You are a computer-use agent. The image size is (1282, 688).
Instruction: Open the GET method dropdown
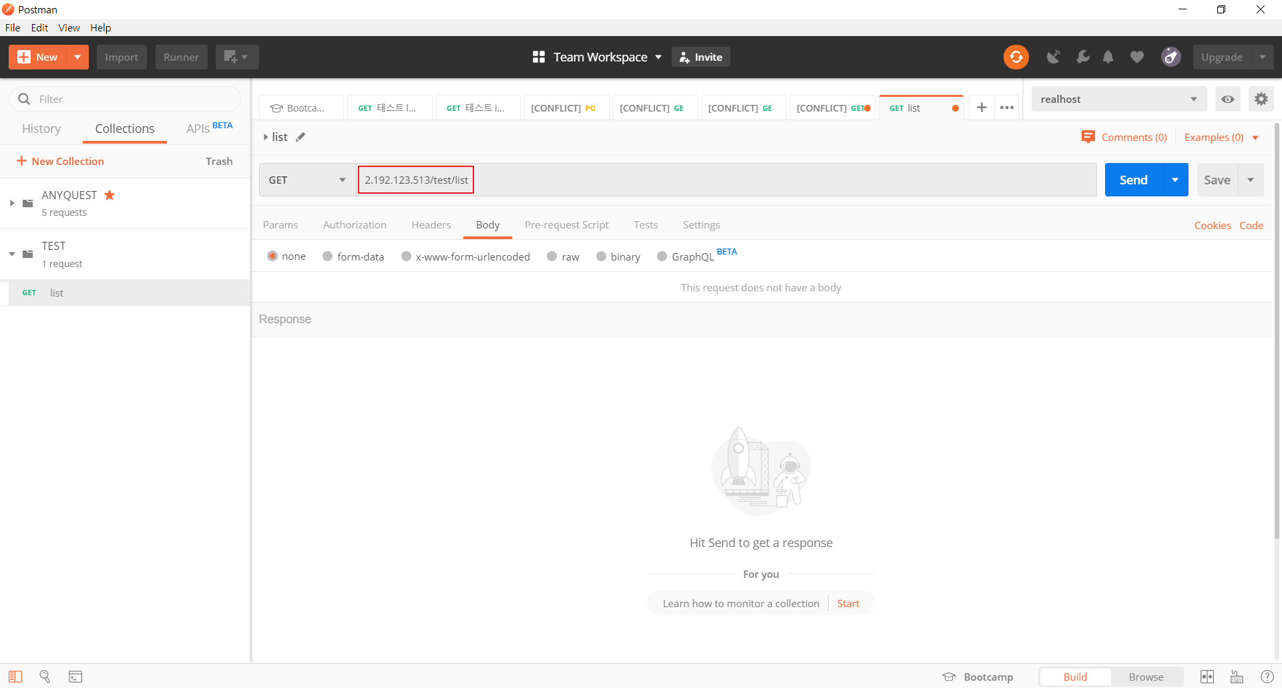pos(307,180)
